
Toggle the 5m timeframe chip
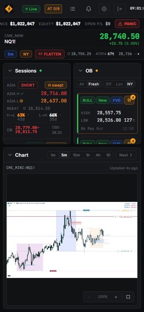click(x=11, y=54)
